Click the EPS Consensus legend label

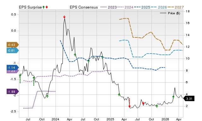pos(84,7)
